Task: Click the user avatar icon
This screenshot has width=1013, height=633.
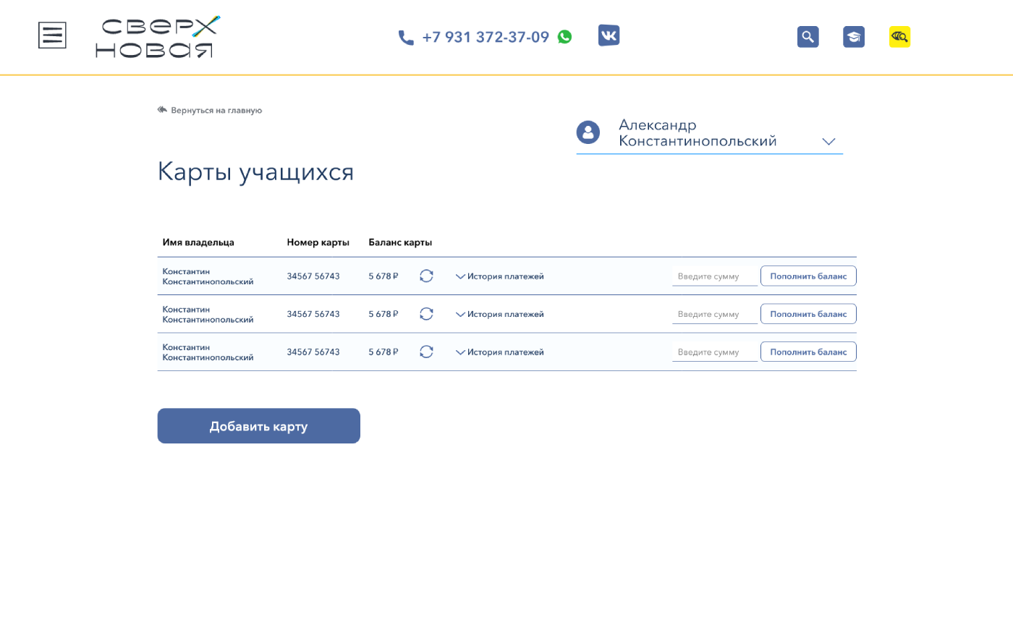Action: [x=588, y=132]
